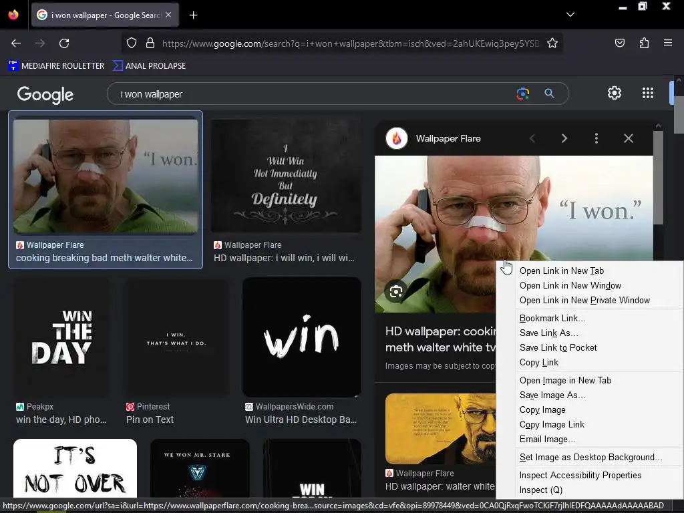Click the magnifier search icon

(x=549, y=94)
